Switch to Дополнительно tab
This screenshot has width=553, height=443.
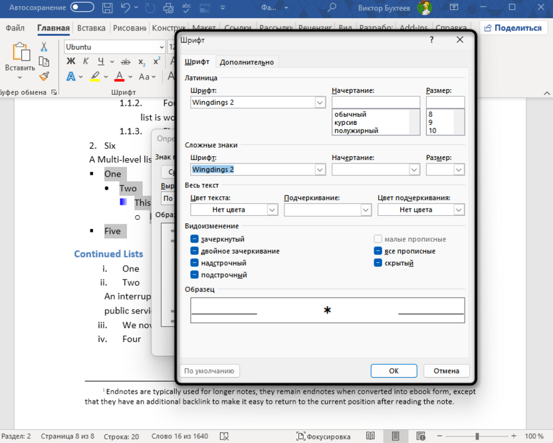pos(247,62)
